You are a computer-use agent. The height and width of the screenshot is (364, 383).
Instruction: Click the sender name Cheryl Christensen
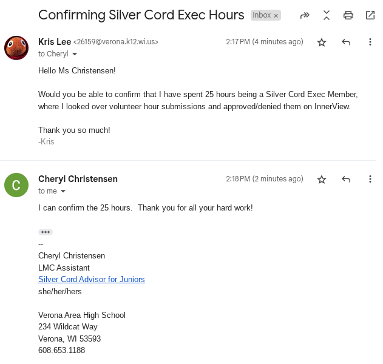pyautogui.click(x=78, y=179)
